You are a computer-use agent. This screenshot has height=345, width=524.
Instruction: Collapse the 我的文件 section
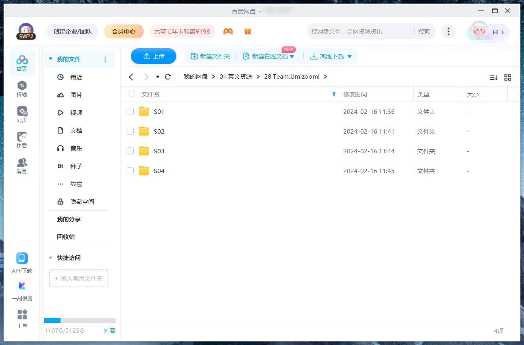[50, 58]
